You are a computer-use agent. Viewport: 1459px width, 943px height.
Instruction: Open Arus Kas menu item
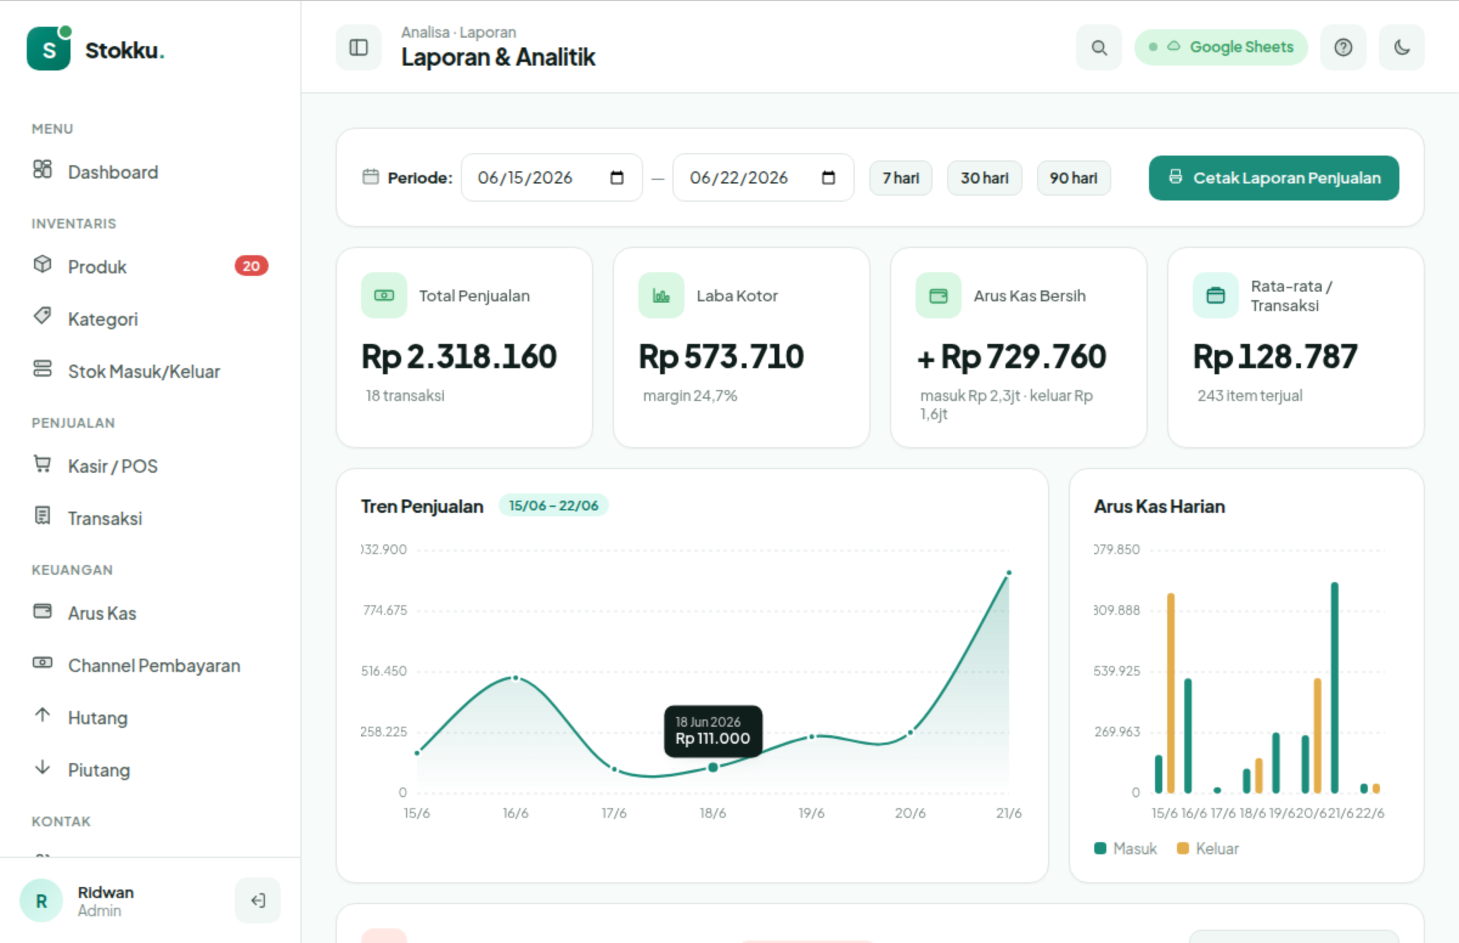[x=150, y=613]
